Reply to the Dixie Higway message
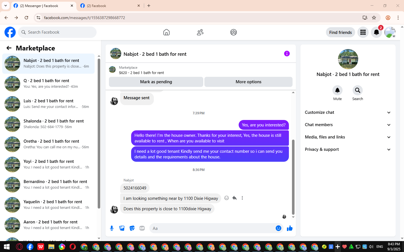Screen dimensions: 404x252 point(234,198)
